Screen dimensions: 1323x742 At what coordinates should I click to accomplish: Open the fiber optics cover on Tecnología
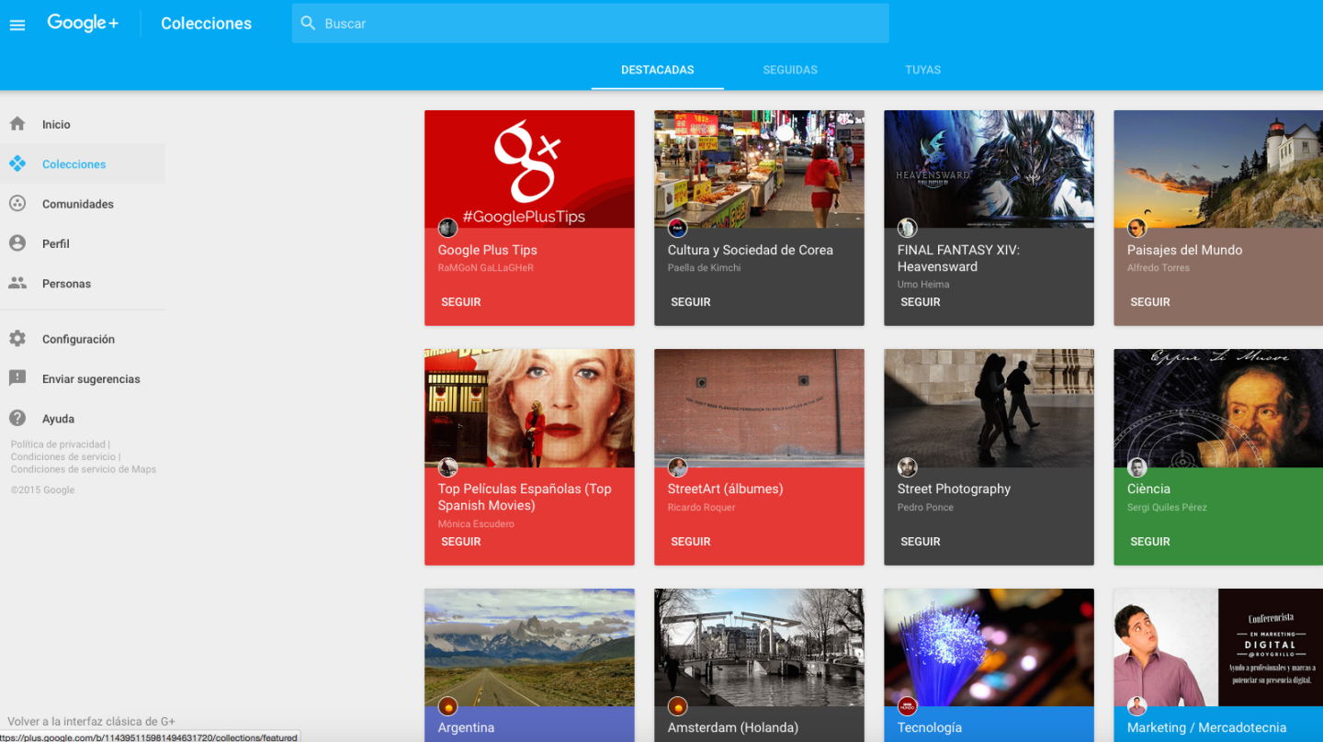pos(989,647)
